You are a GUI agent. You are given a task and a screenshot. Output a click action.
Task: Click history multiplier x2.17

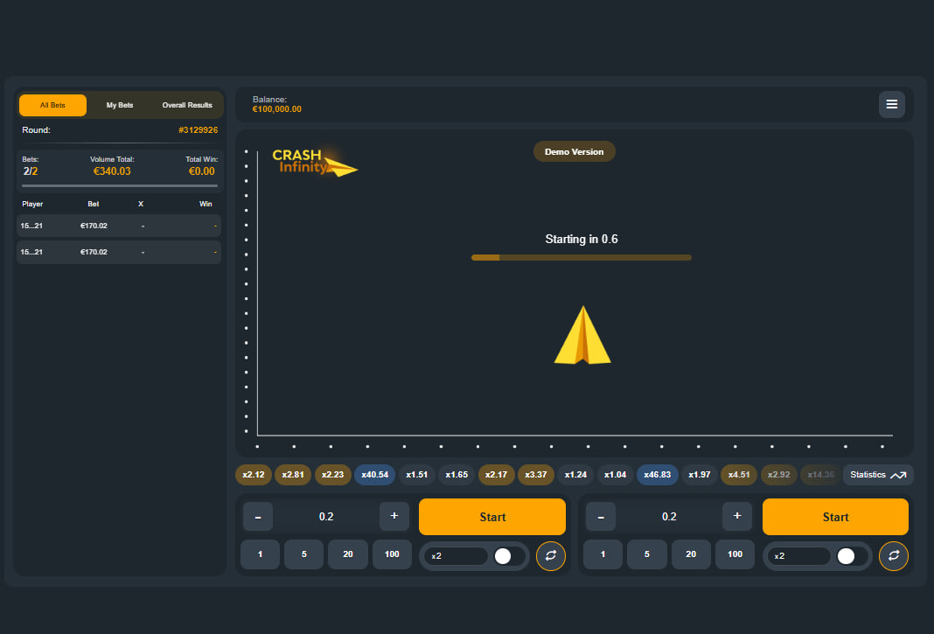pyautogui.click(x=496, y=475)
